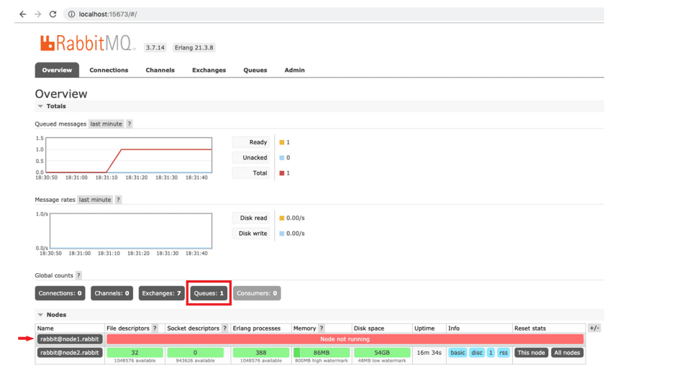
Task: Click the Queues: 1 button
Action: coord(209,293)
